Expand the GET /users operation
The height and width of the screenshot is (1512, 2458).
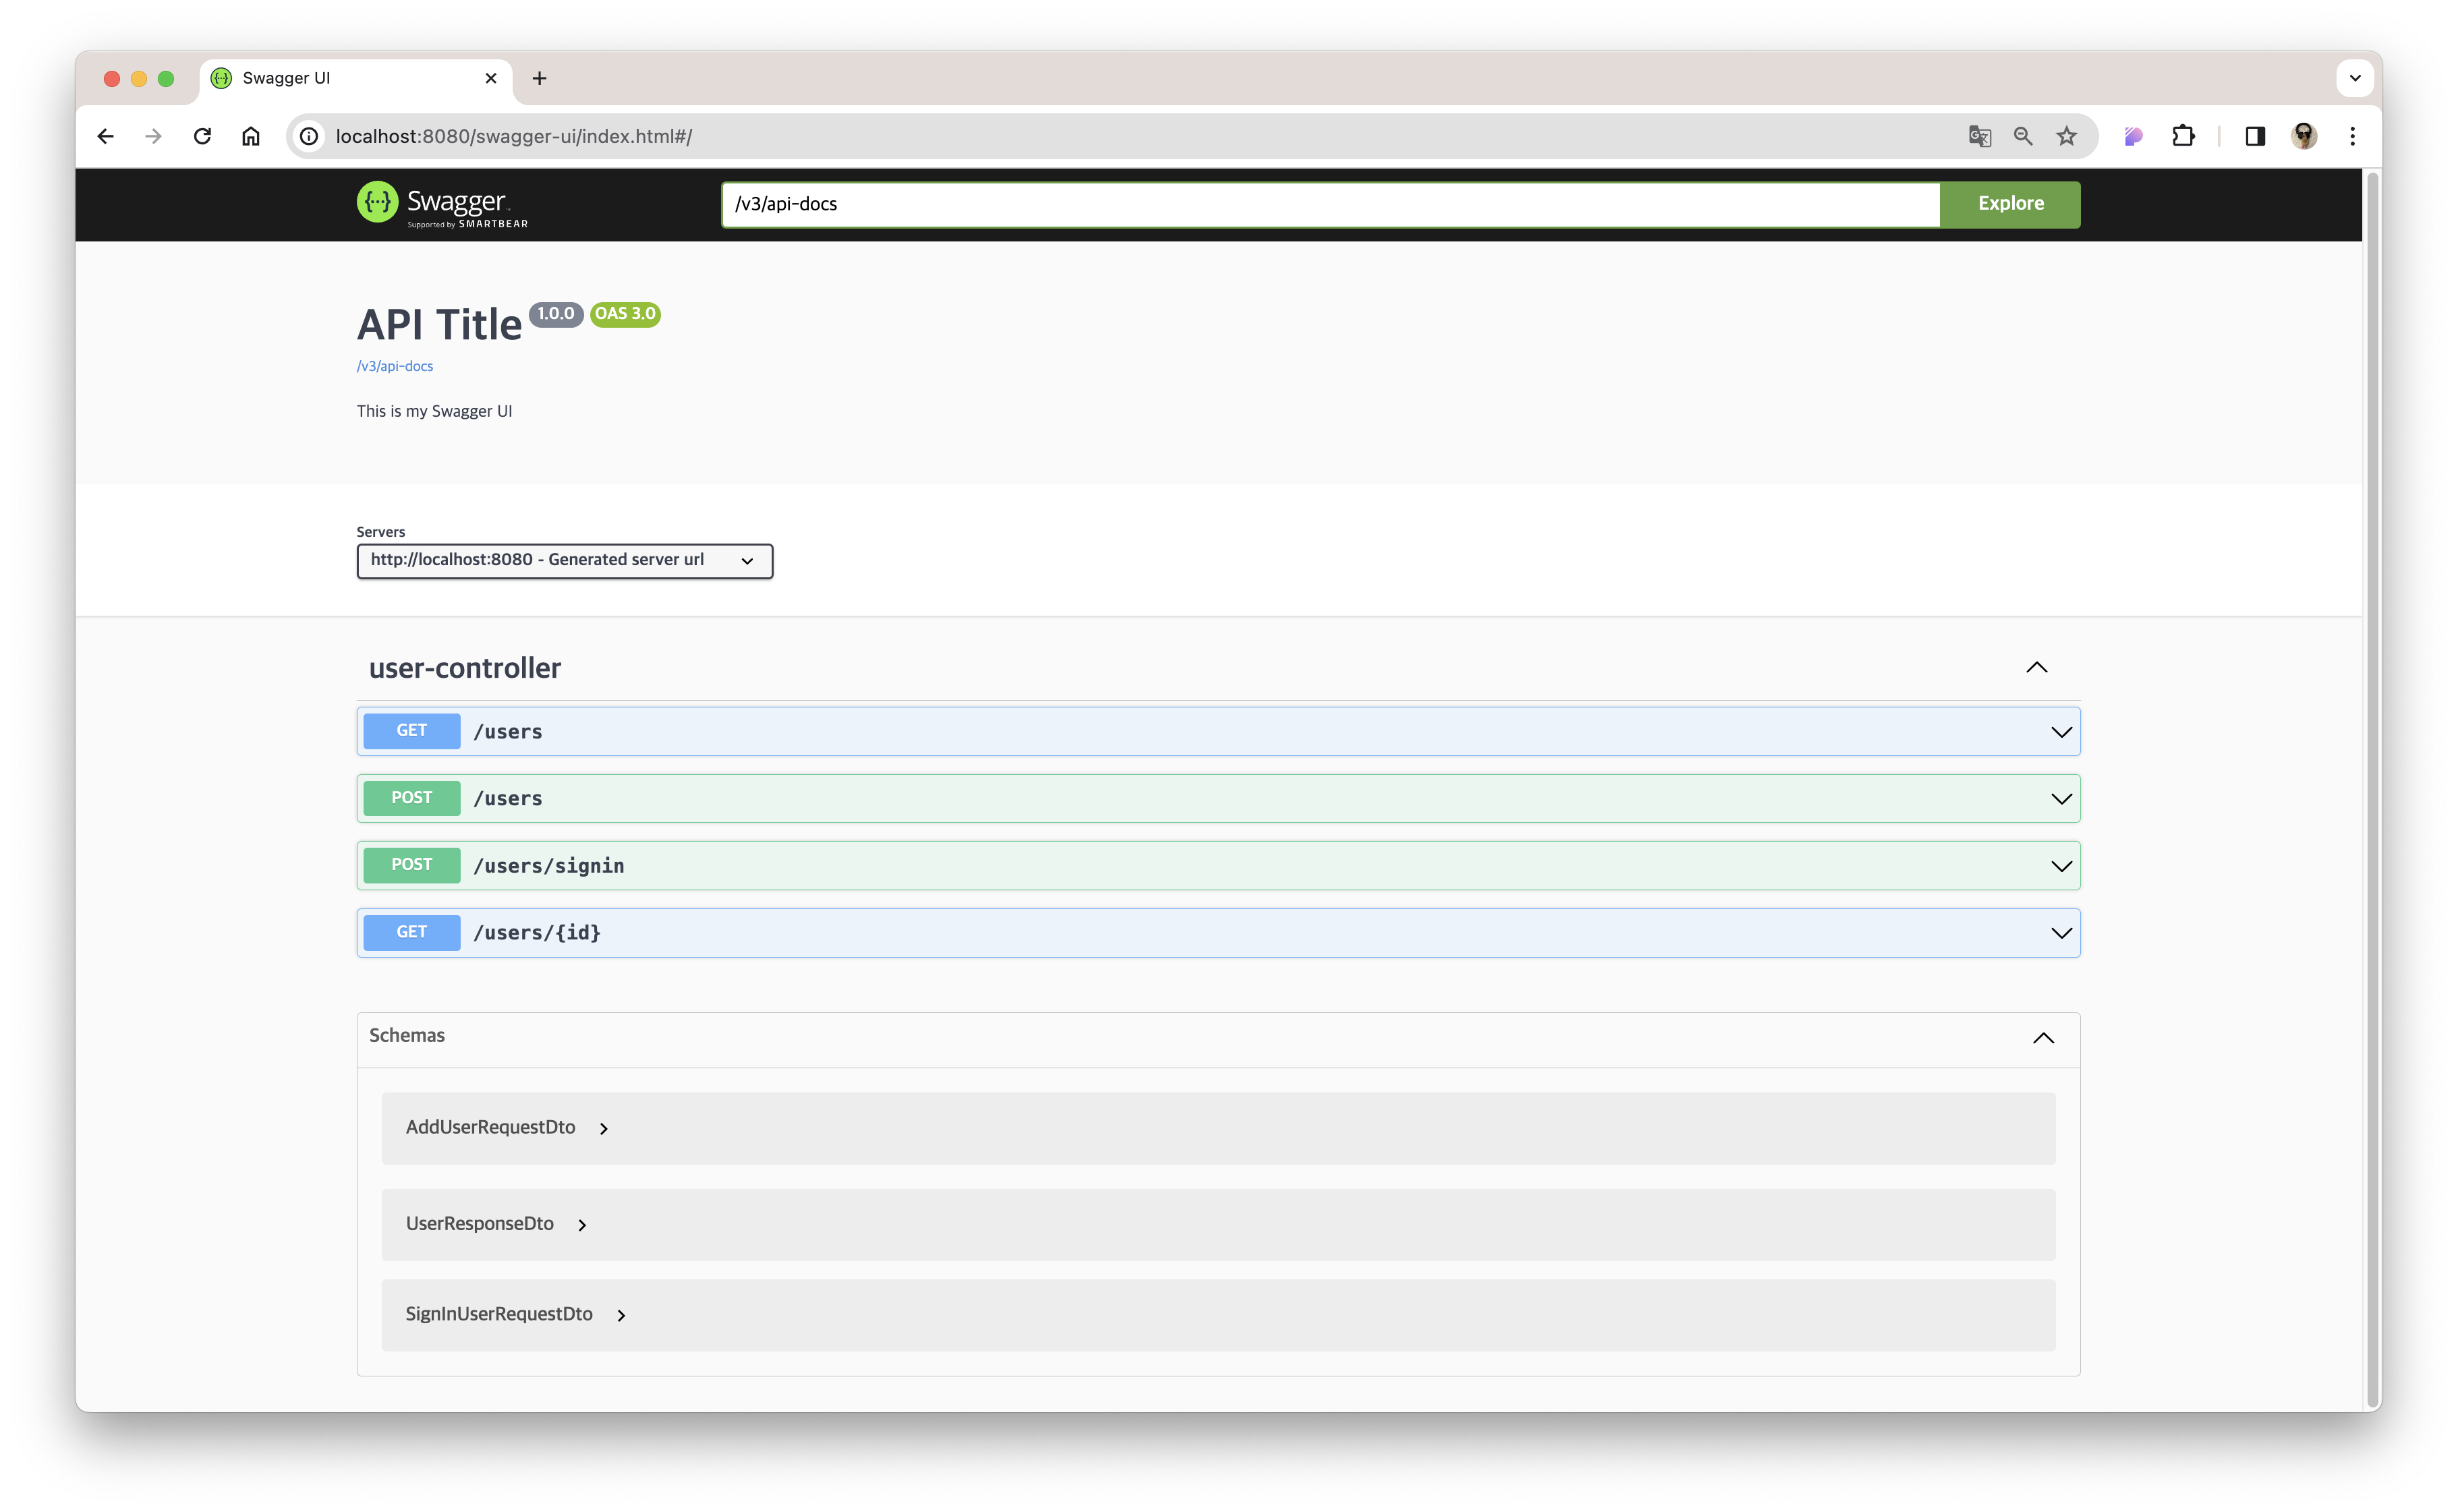click(1218, 732)
